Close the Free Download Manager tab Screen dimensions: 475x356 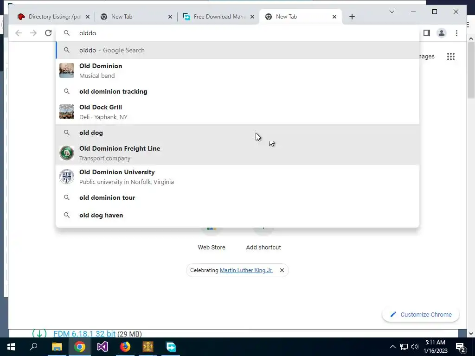point(252,17)
